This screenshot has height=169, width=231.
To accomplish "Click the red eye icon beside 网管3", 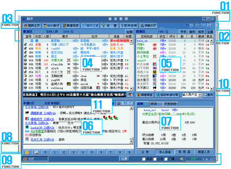I will click(155, 48).
